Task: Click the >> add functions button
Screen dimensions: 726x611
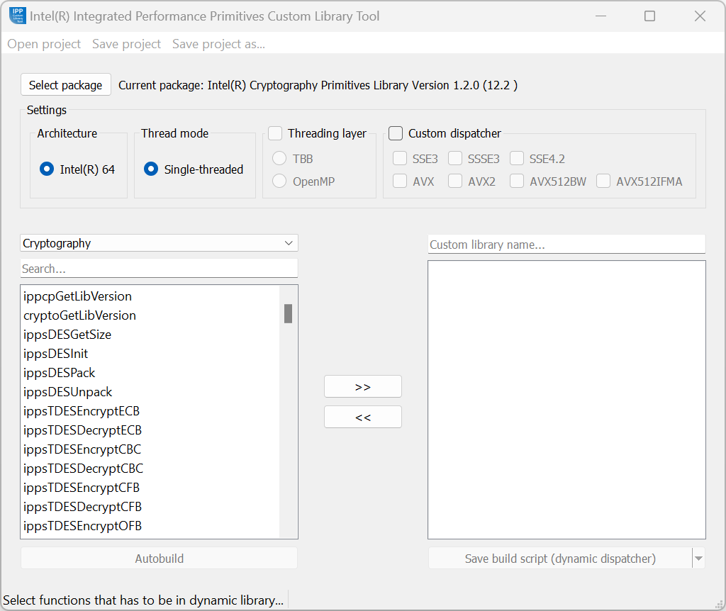Action: [x=362, y=386]
